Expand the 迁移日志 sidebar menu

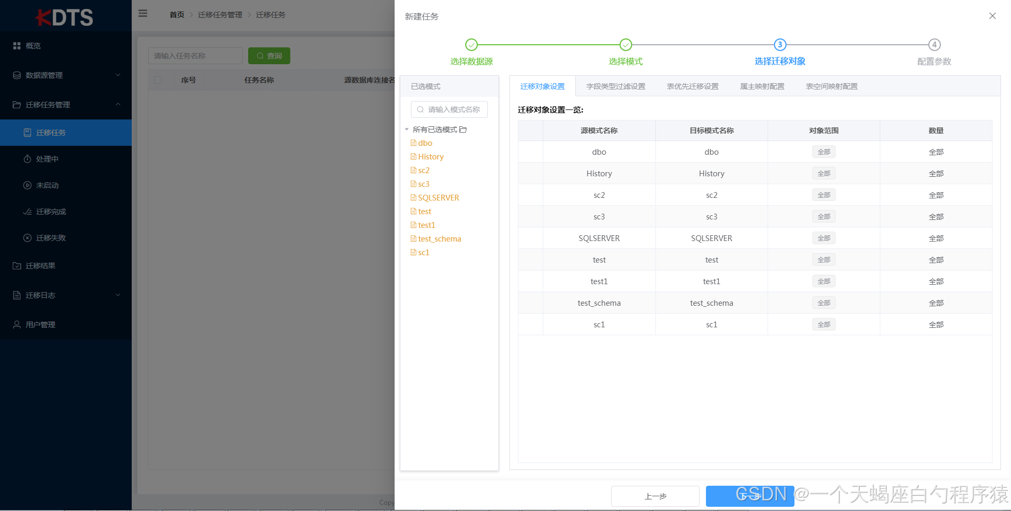pos(40,295)
